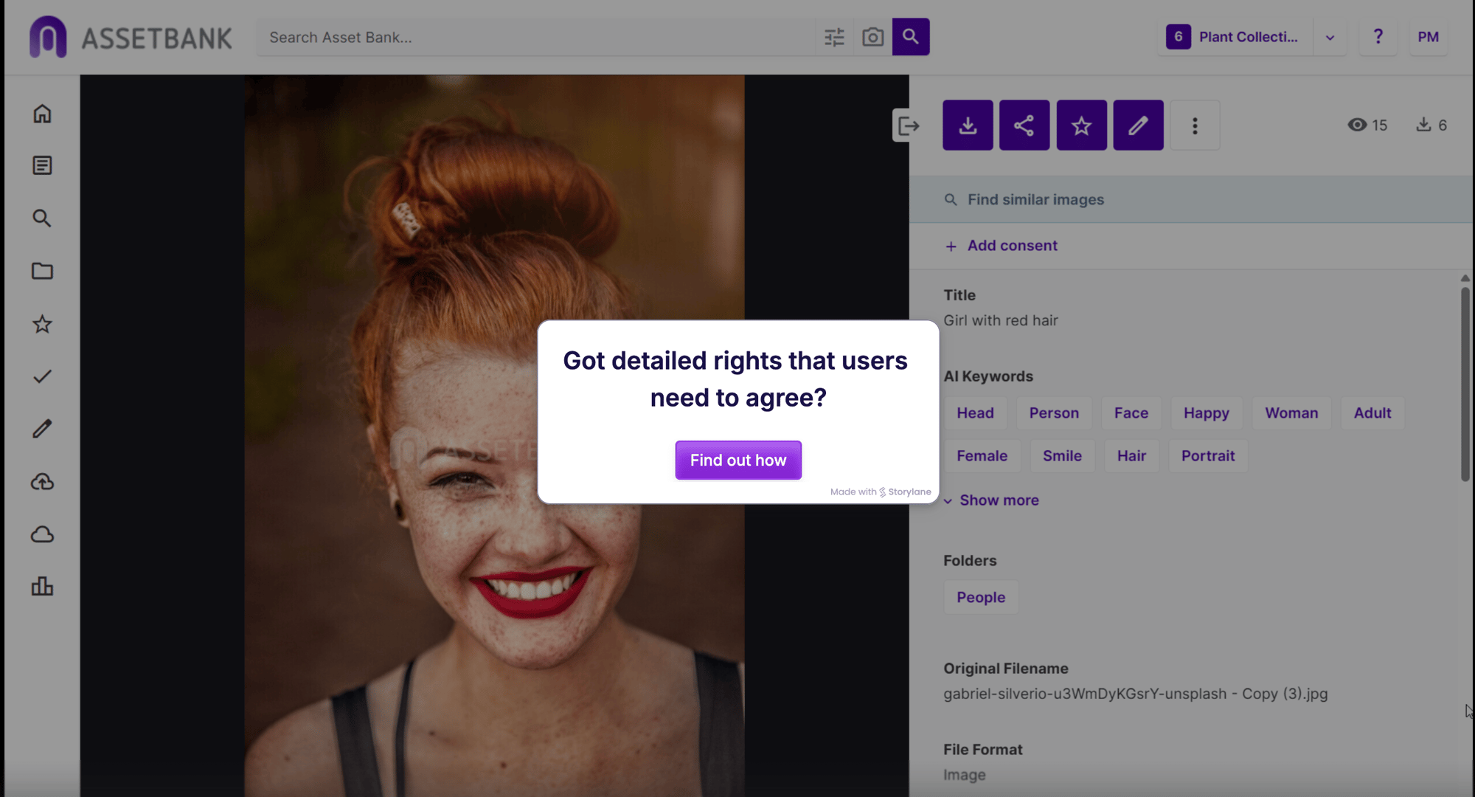Click into the Search Asset Bank field
This screenshot has width=1475, height=797.
pos(538,37)
